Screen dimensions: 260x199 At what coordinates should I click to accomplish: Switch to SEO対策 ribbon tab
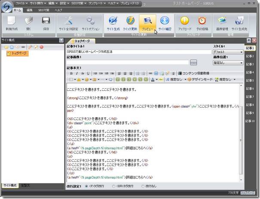(43, 10)
